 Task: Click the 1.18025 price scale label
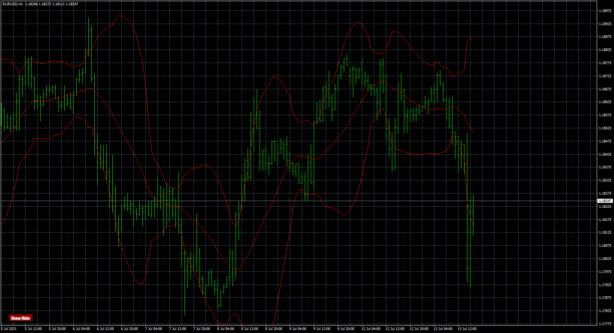click(x=605, y=259)
